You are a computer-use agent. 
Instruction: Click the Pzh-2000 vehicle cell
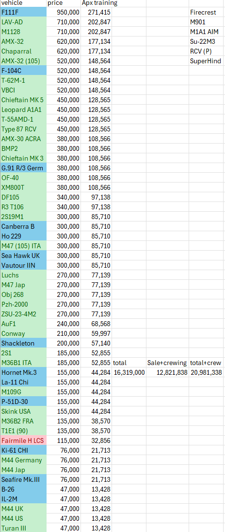tap(23, 304)
